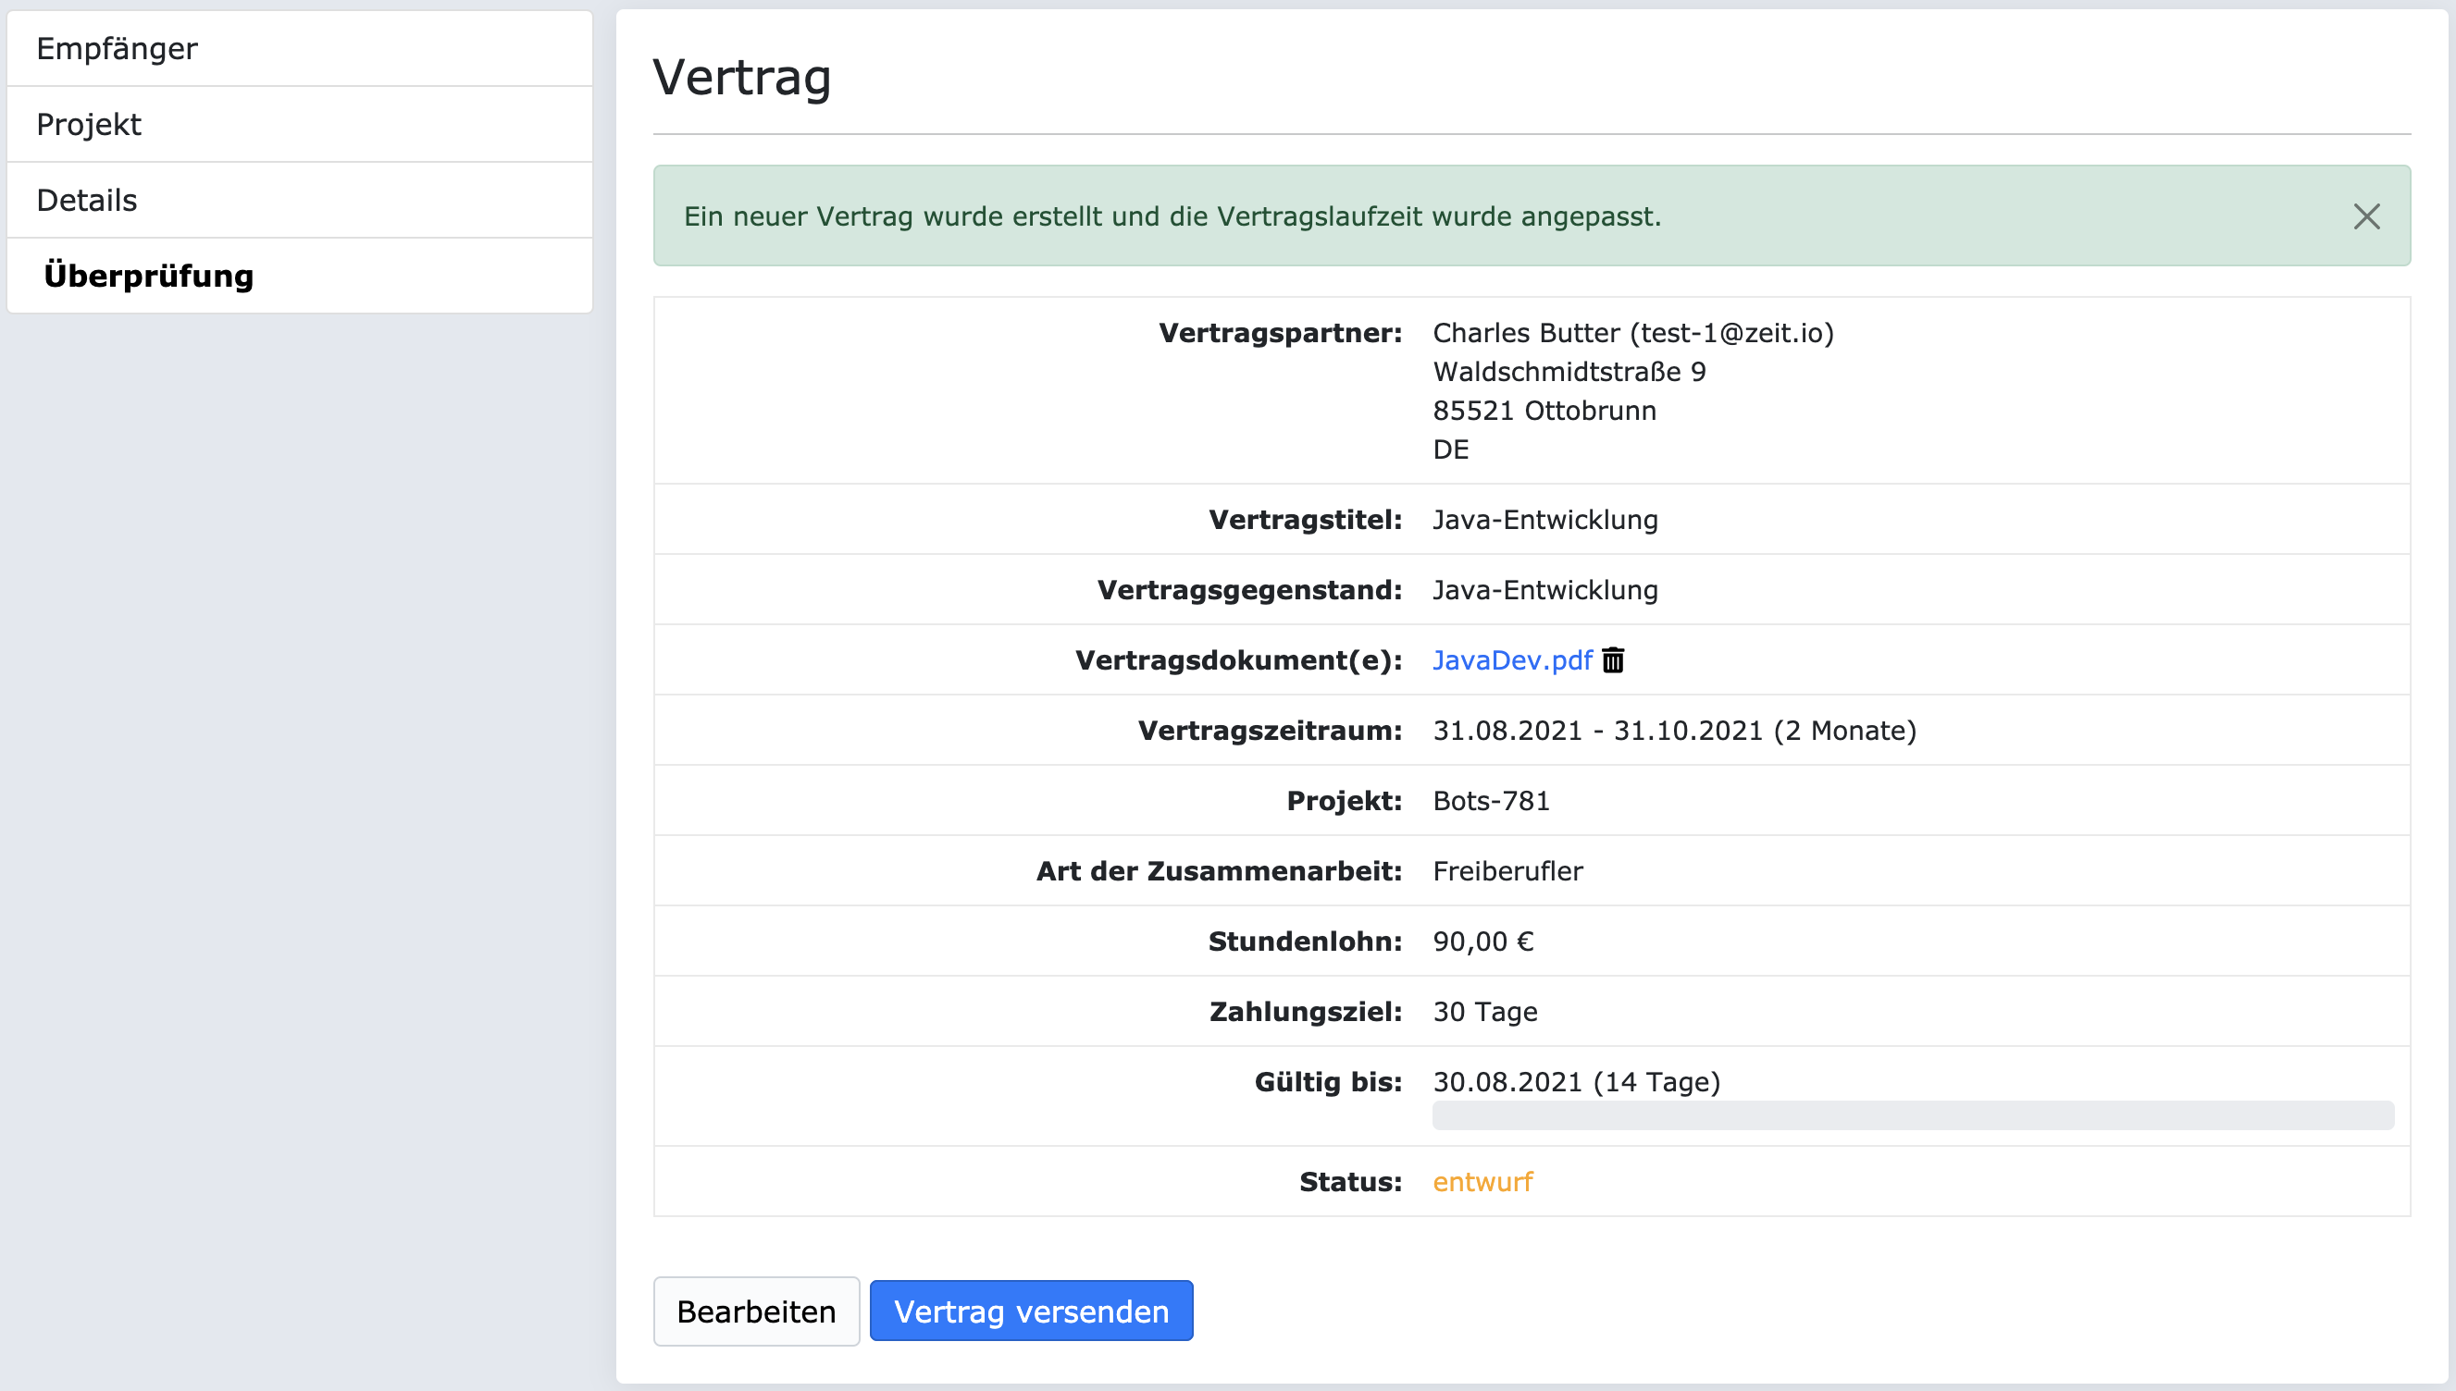Send the contract with Vertrag versenden
2456x1391 pixels.
[x=1031, y=1311]
